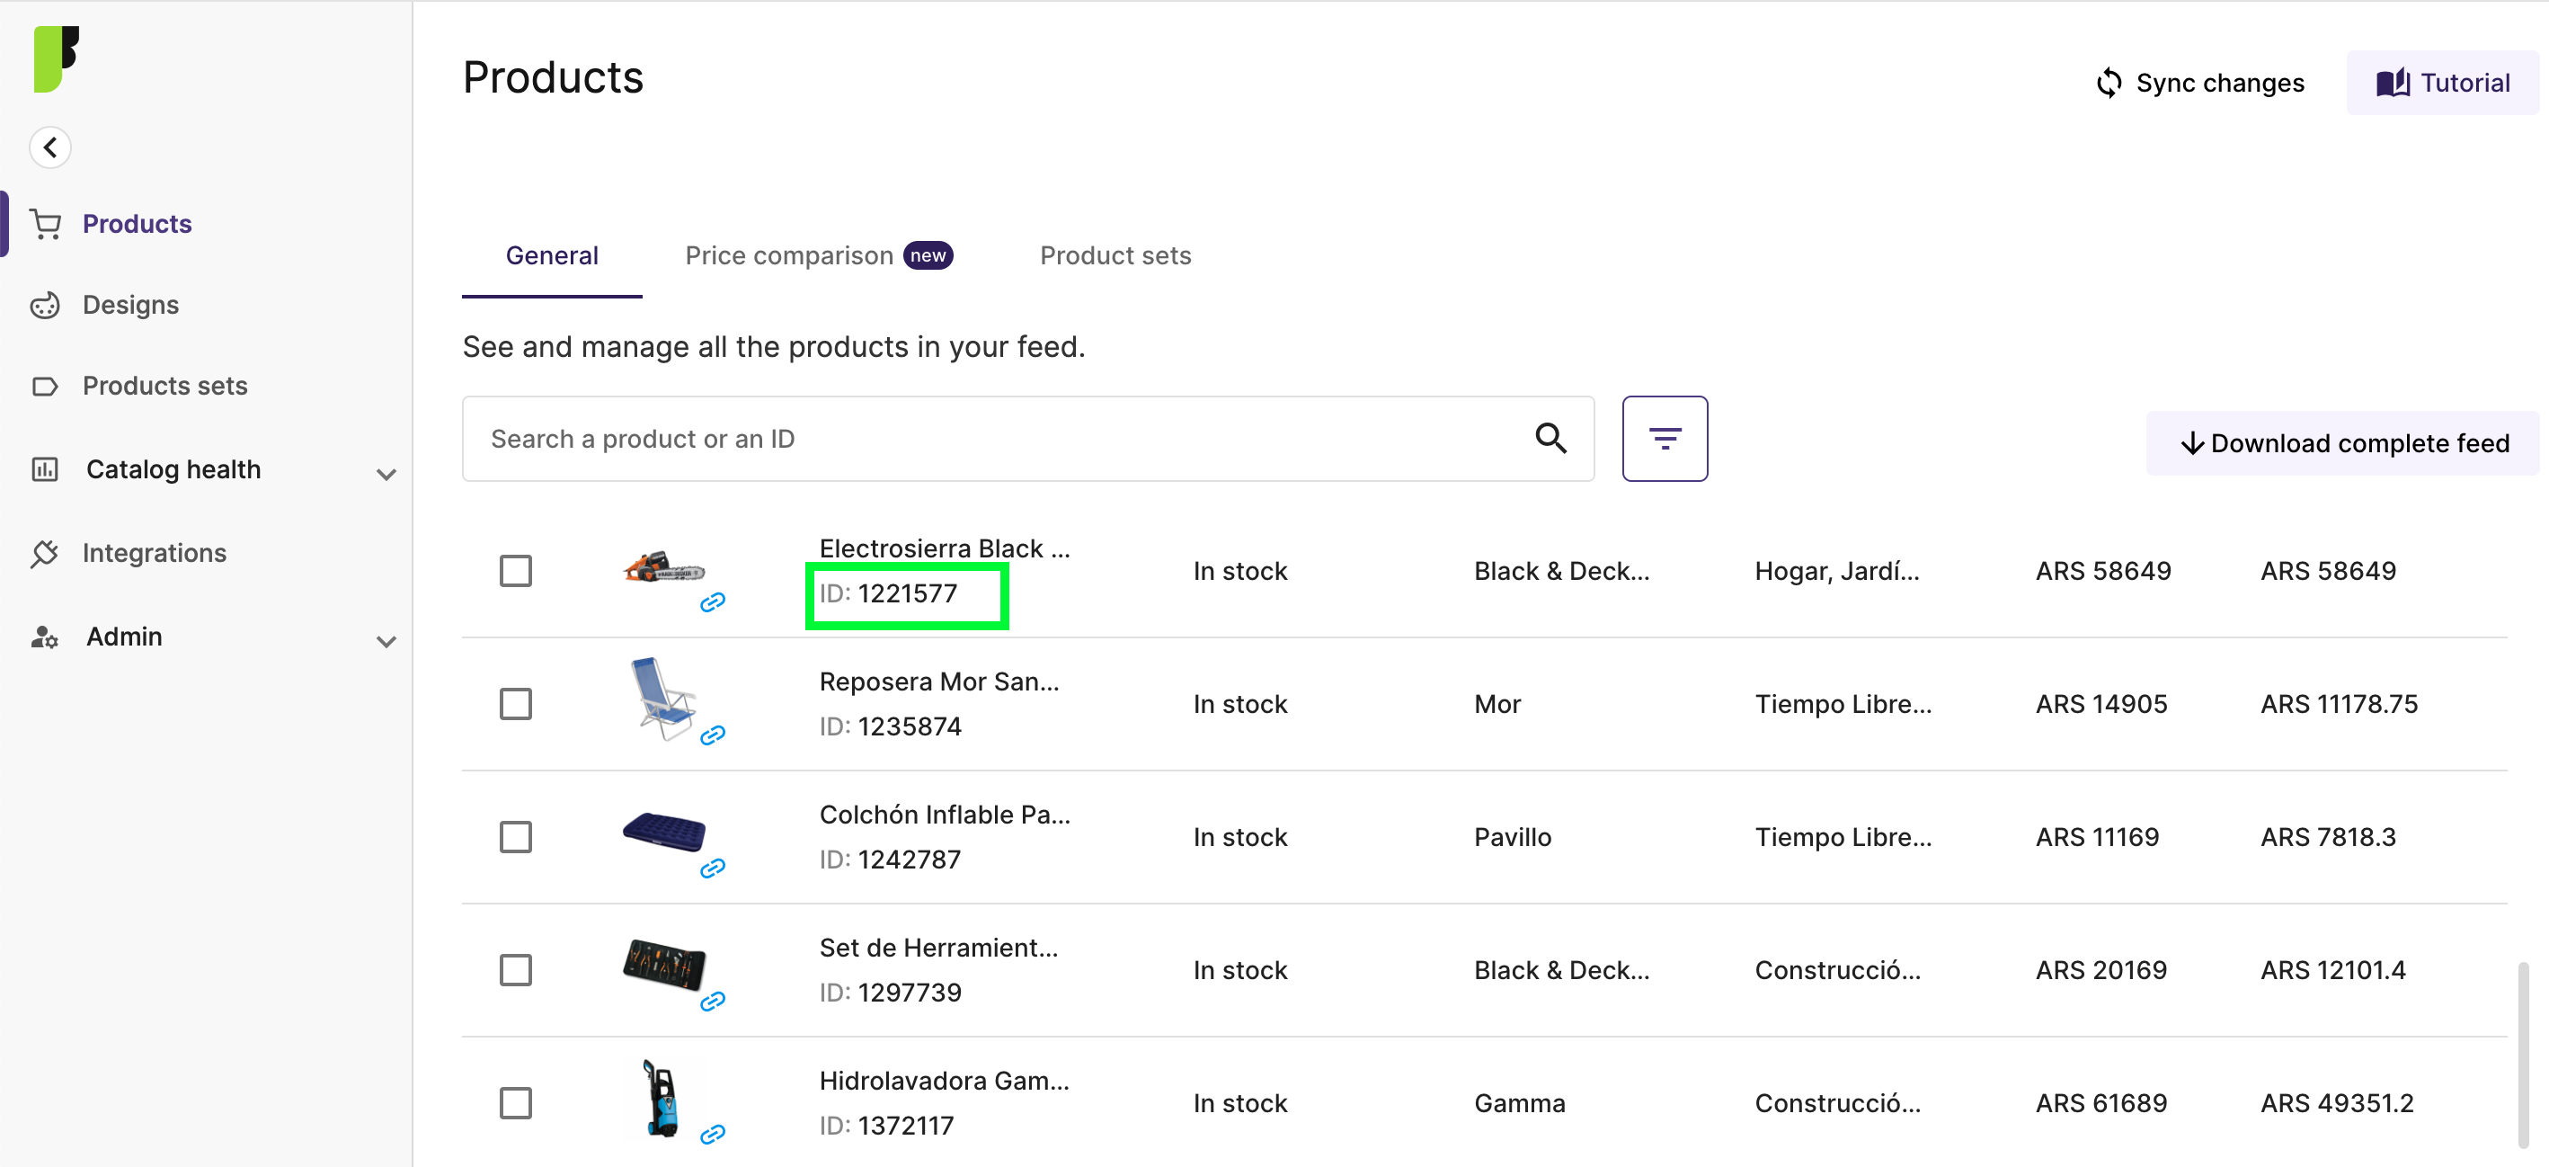Click brand cell Gamma

(1520, 1104)
